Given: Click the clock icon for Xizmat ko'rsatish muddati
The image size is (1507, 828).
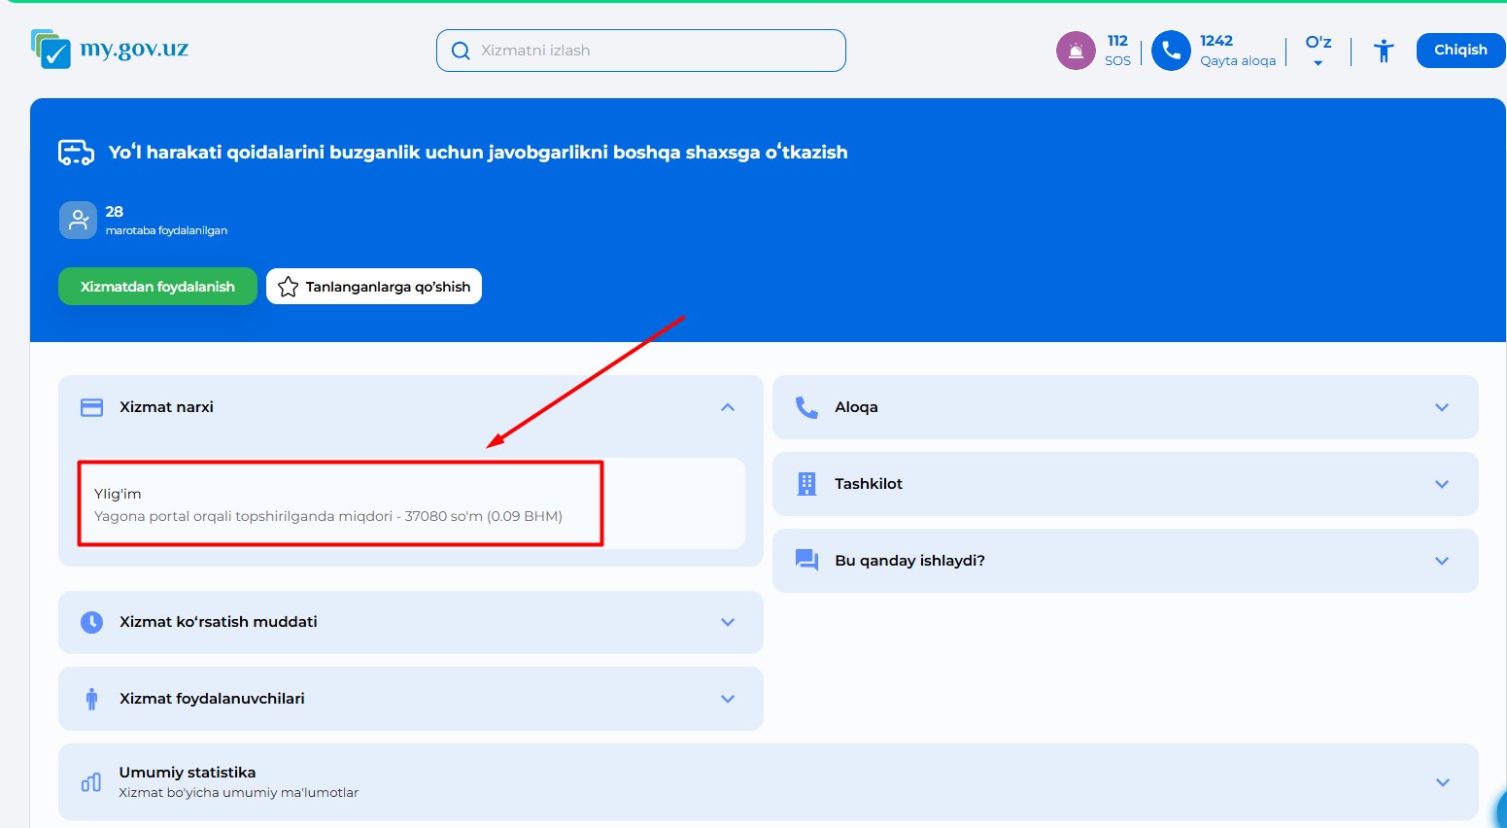Looking at the screenshot, I should point(91,622).
